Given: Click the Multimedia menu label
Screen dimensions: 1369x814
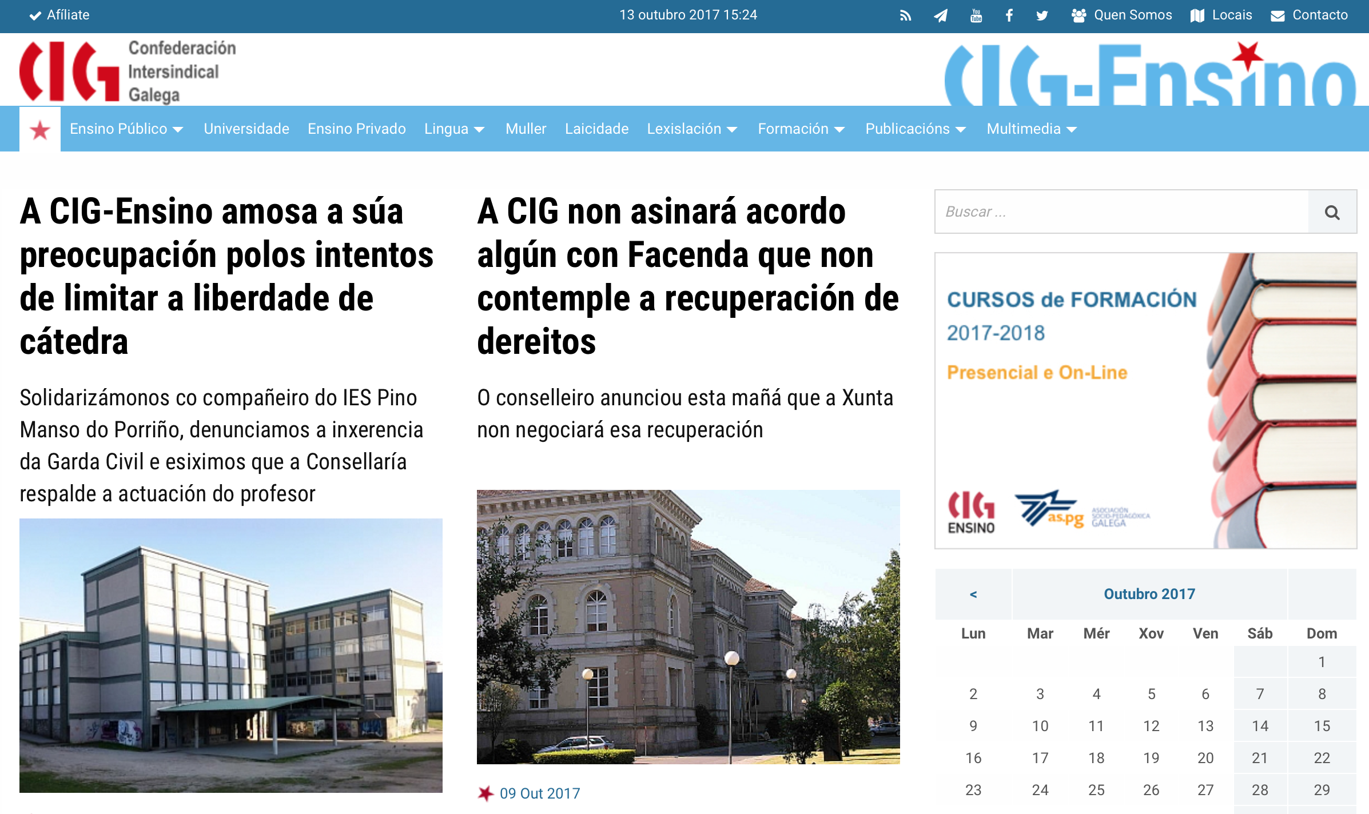Looking at the screenshot, I should pyautogui.click(x=1024, y=129).
